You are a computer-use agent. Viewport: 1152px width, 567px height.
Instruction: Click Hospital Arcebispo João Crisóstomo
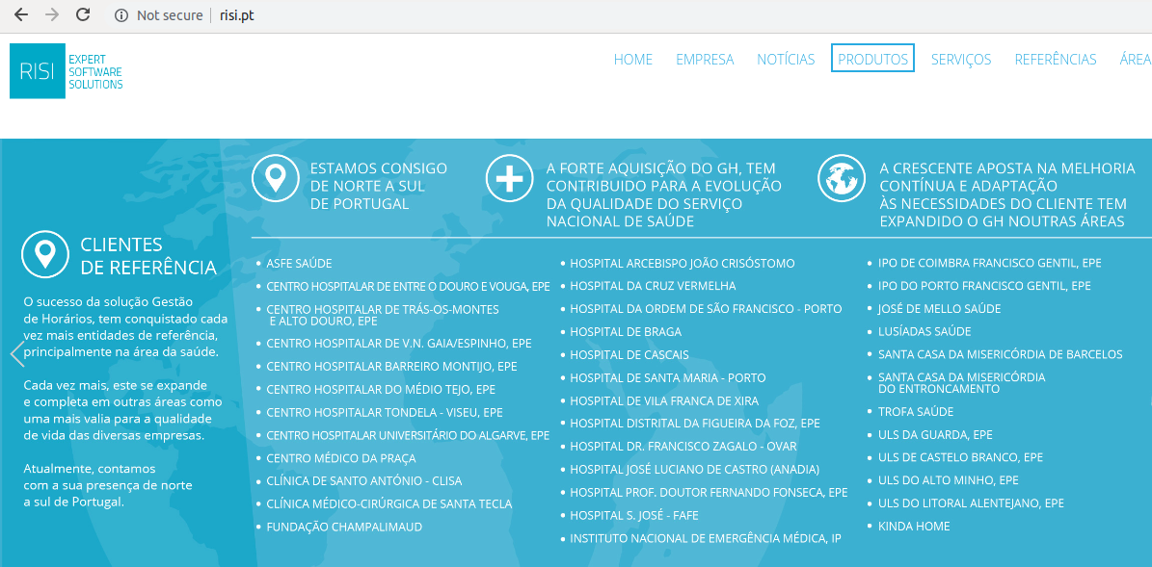(x=683, y=263)
